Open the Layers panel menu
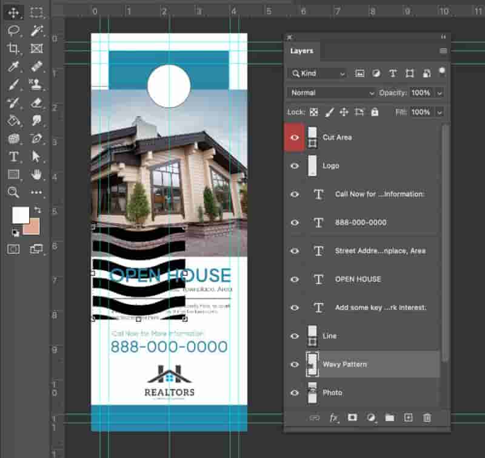 tap(443, 51)
